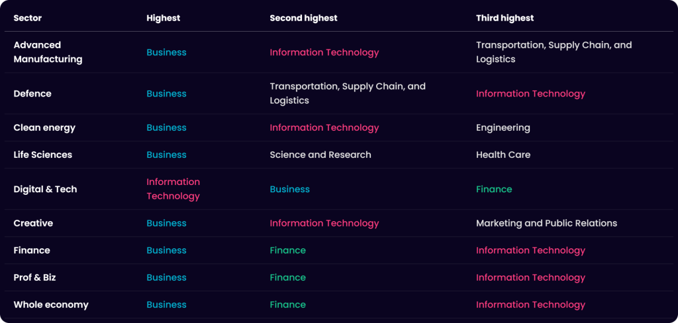Click Business in the Creative row

click(x=166, y=223)
